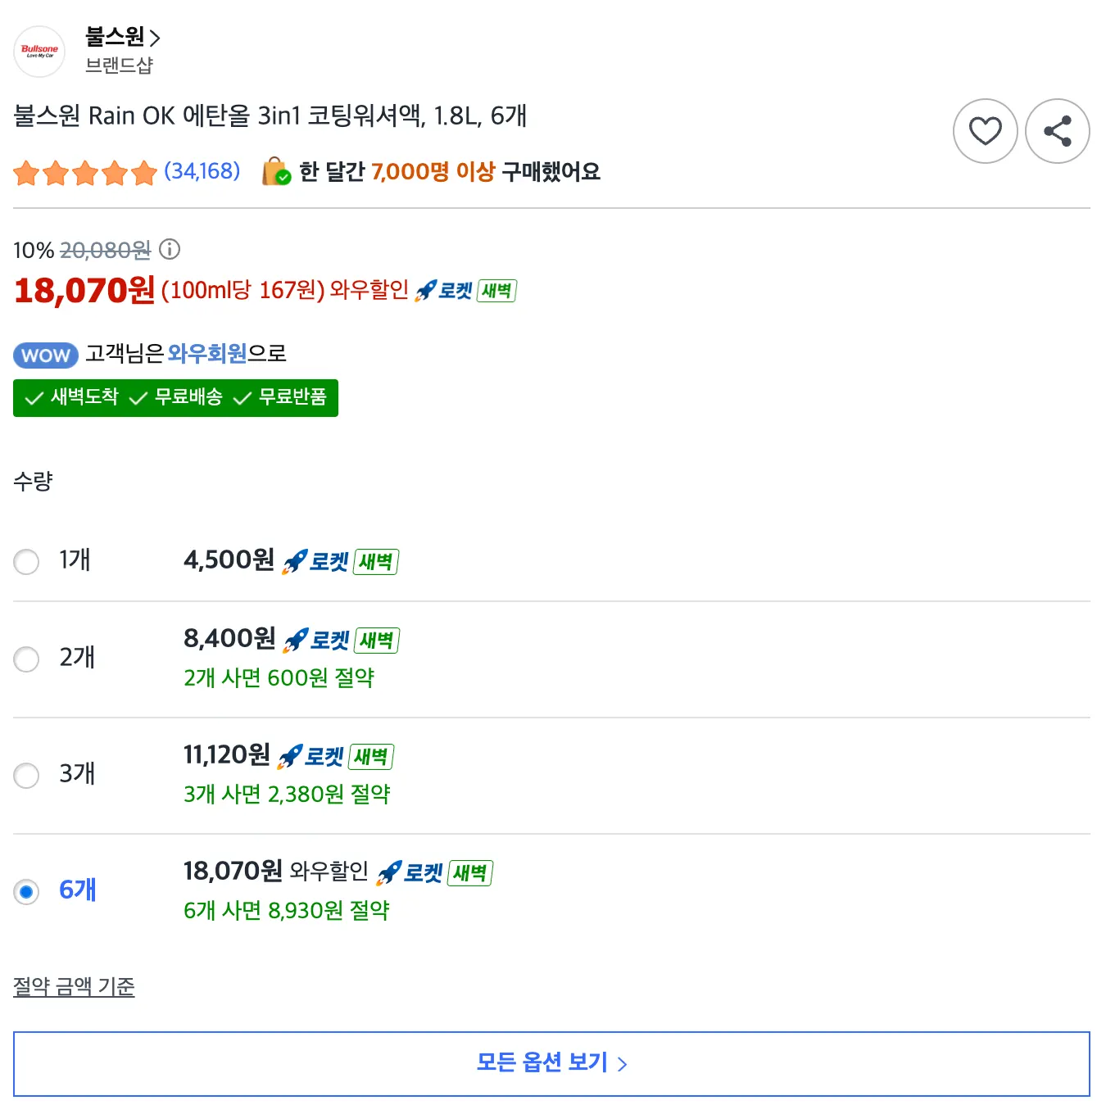Open the 불스원 brand shop chevron
Image resolution: width=1106 pixels, height=1114 pixels.
pos(155,38)
